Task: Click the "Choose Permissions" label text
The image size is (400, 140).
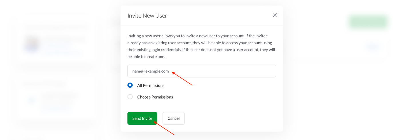Action: point(155,97)
